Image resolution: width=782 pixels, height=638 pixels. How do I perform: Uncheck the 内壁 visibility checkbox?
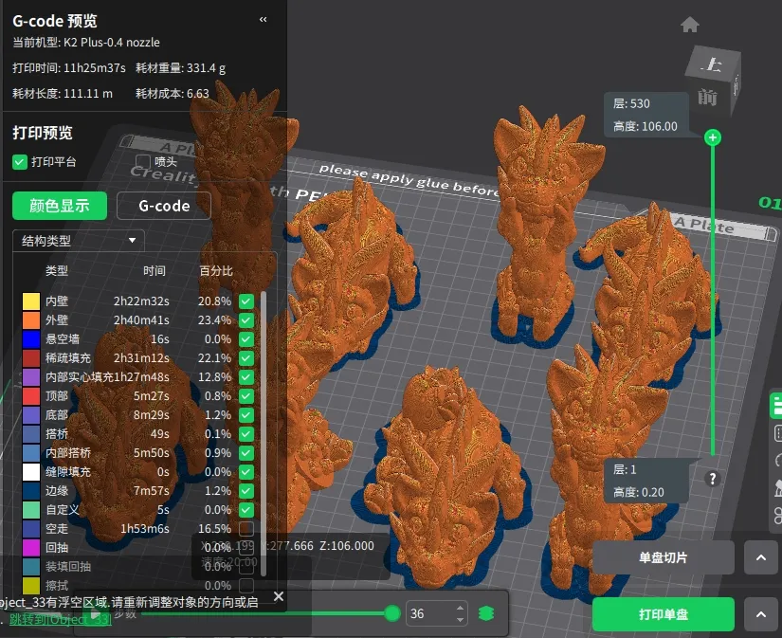(x=246, y=301)
